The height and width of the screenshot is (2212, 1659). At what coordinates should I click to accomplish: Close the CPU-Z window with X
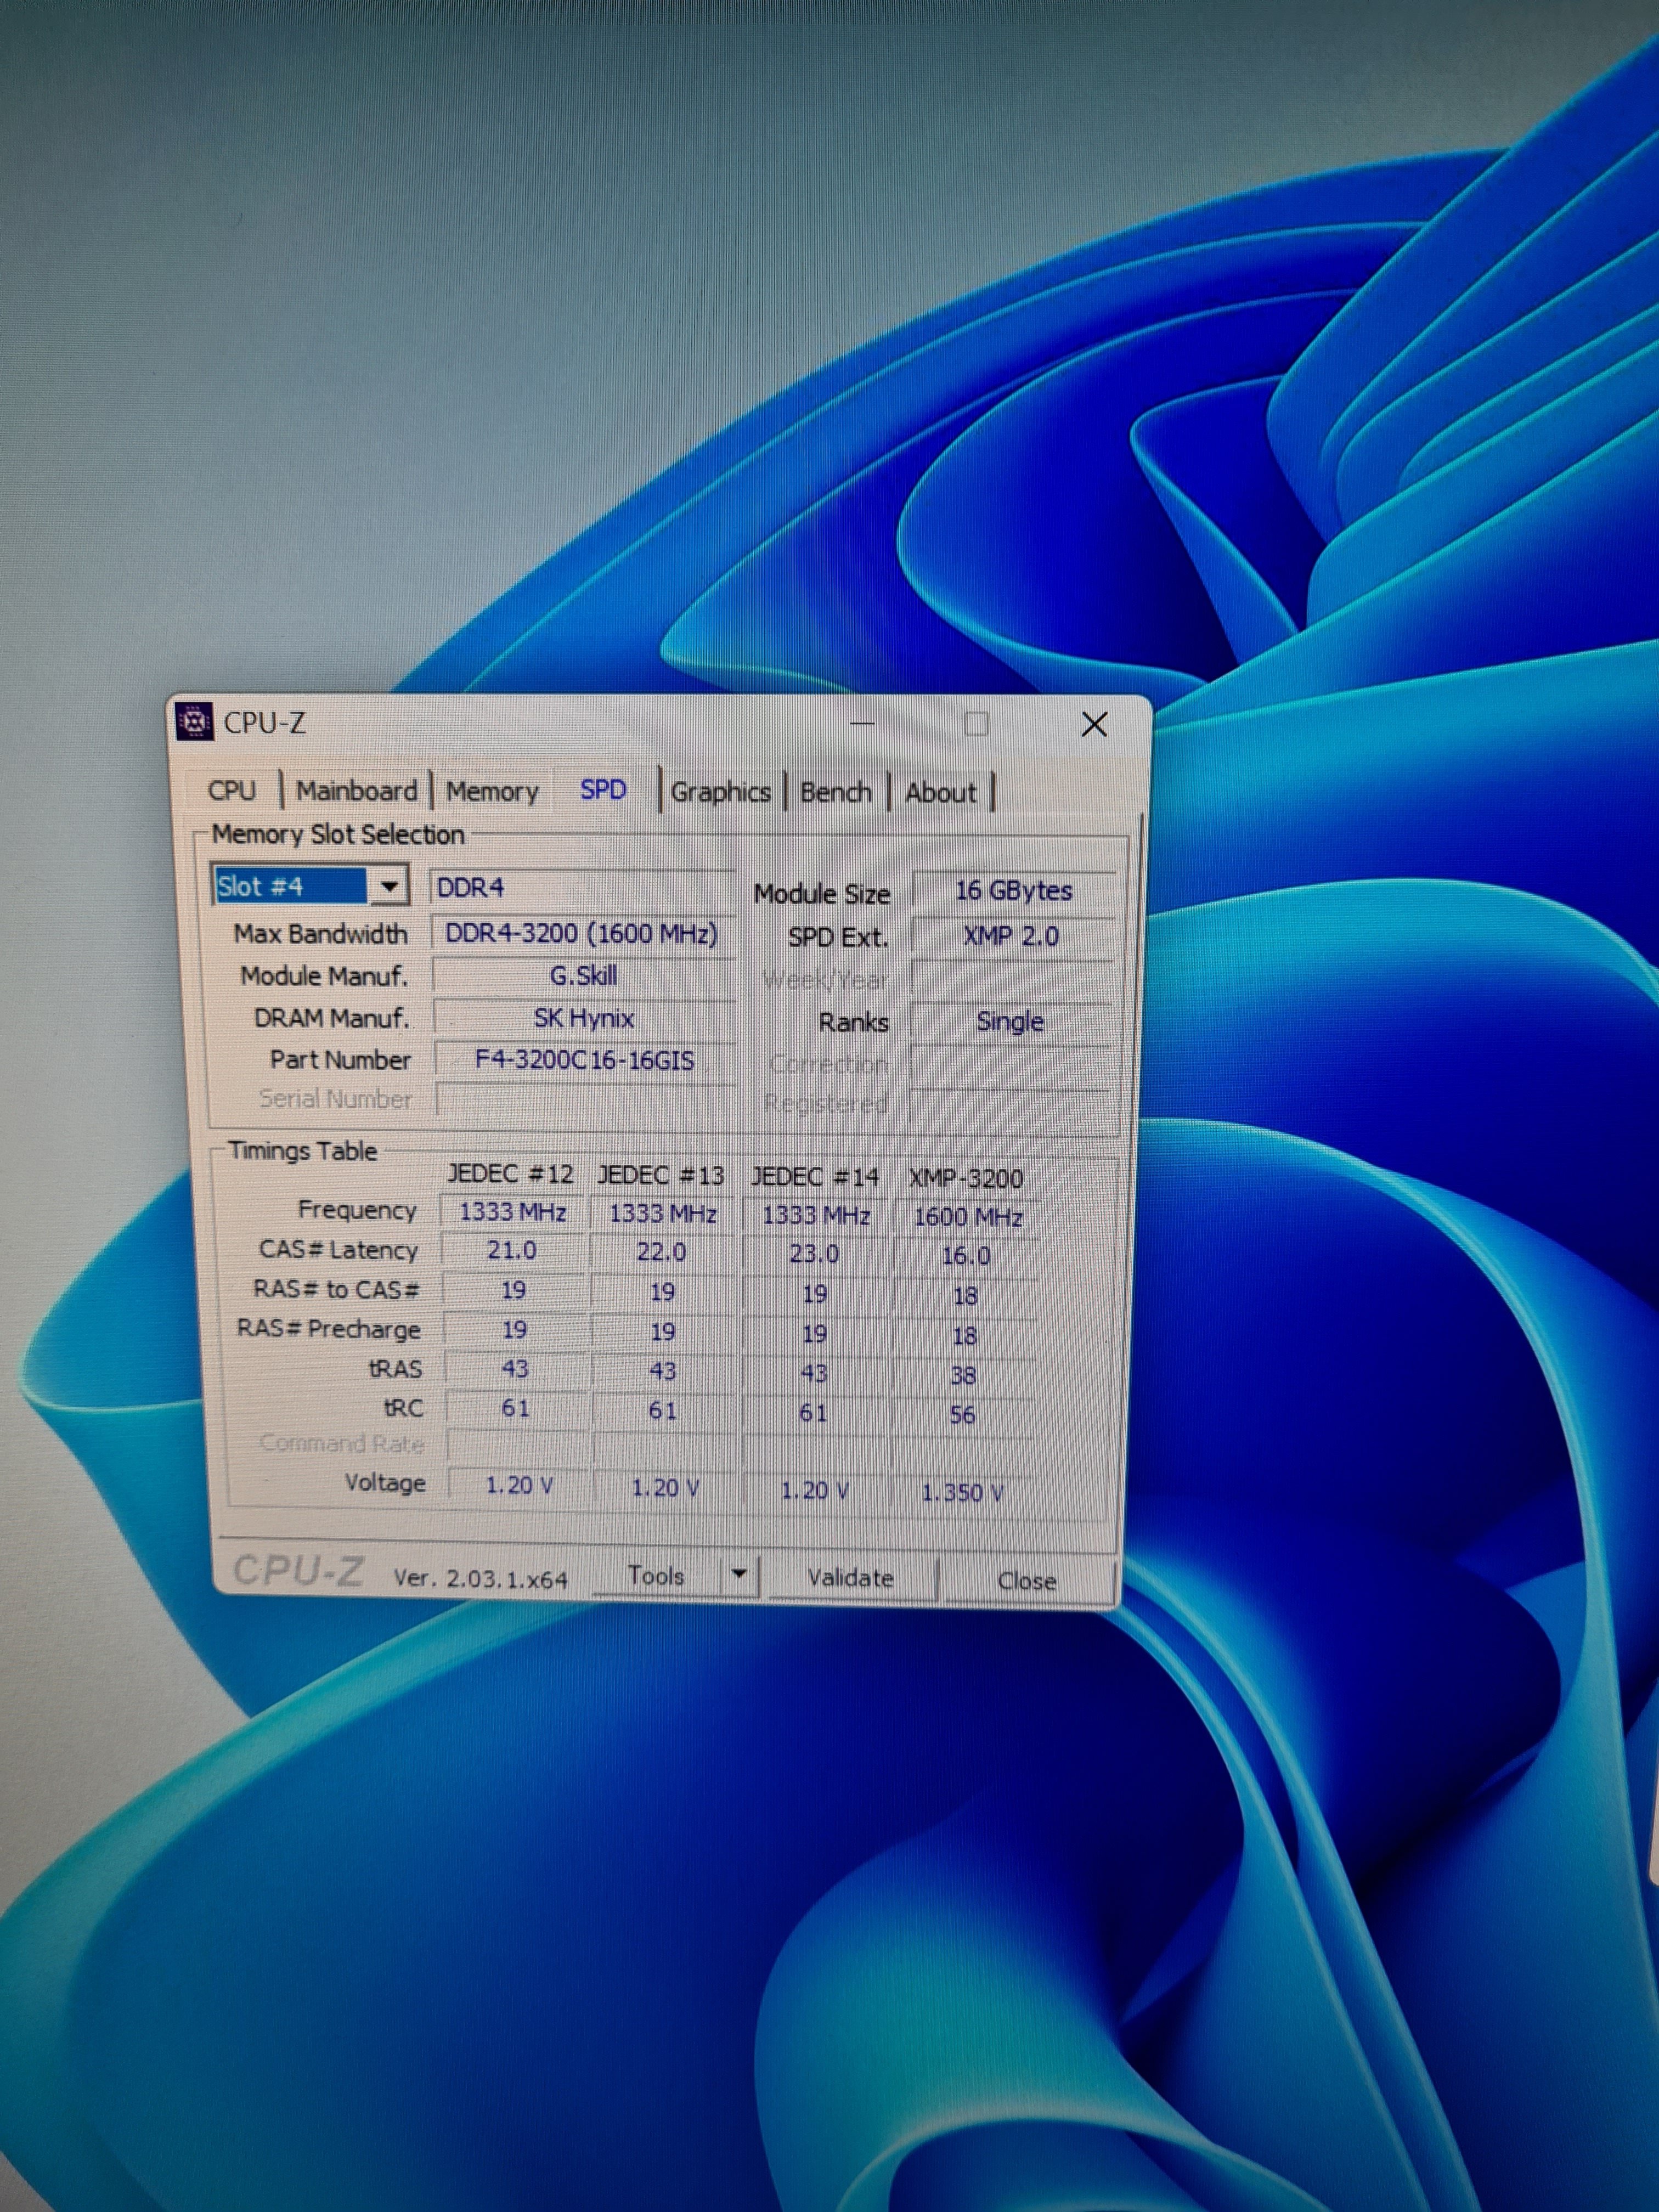(x=1094, y=724)
